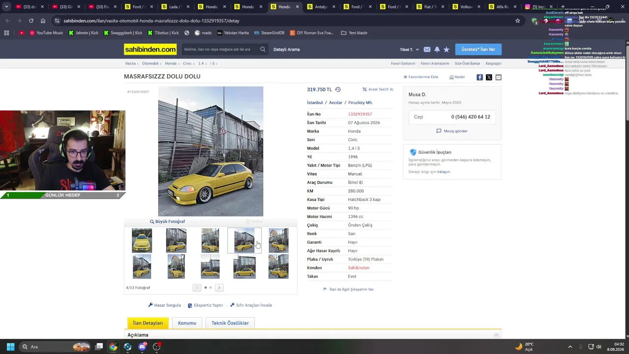Click Civic in breadcrumb
The height and width of the screenshot is (354, 629).
(187, 63)
